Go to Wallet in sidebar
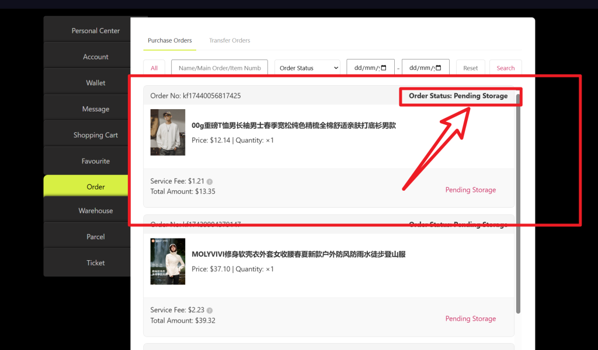Screen dimensions: 598x350 click(95, 83)
